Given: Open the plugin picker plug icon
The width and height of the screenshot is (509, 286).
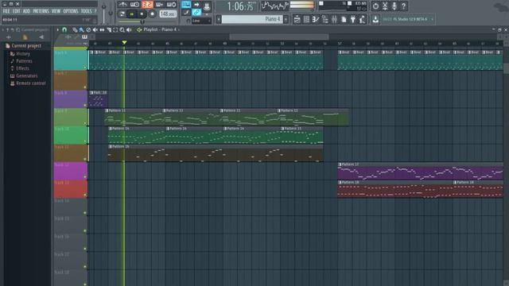Looking at the screenshot, I should (x=353, y=19).
